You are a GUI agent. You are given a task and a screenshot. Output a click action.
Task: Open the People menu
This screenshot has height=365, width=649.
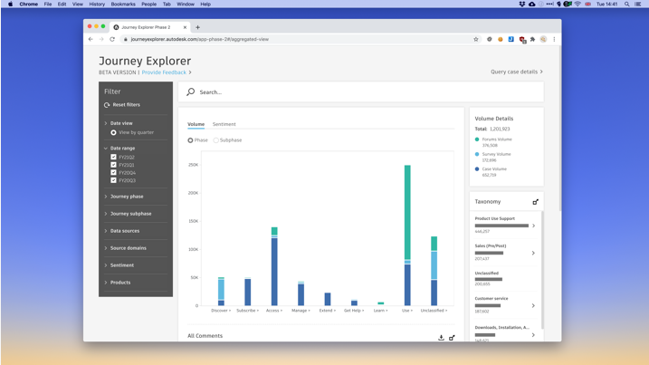click(149, 5)
